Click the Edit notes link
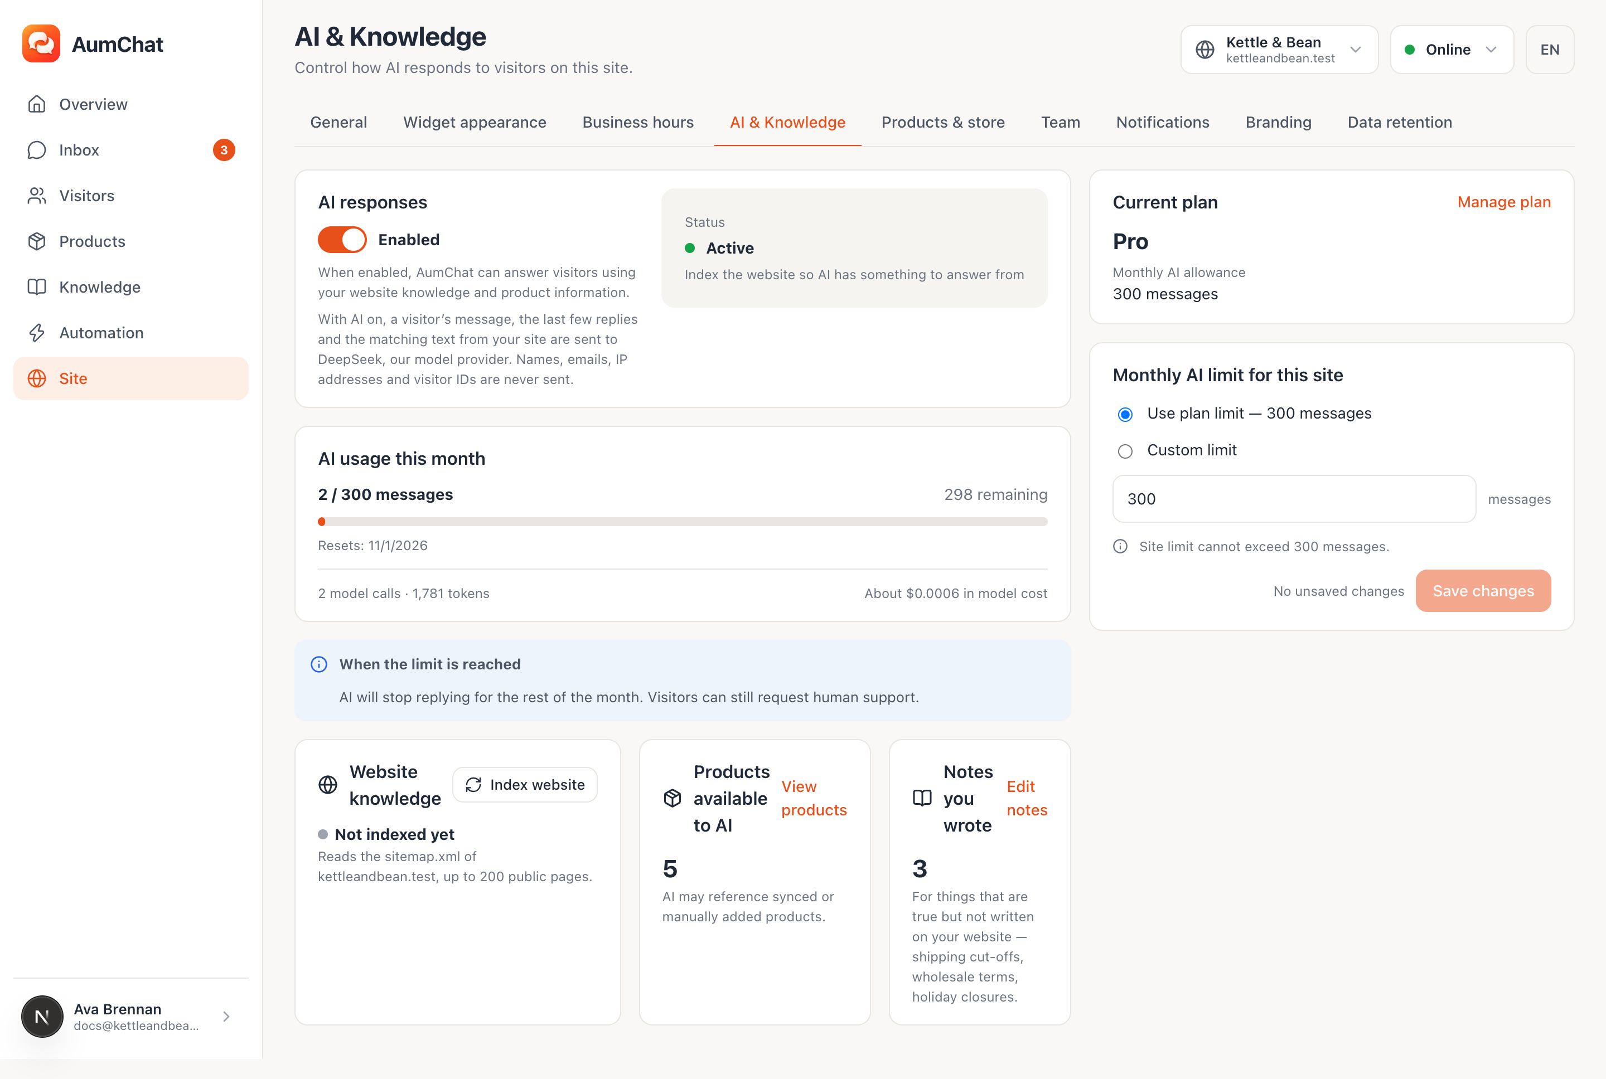Image resolution: width=1606 pixels, height=1079 pixels. [1027, 798]
